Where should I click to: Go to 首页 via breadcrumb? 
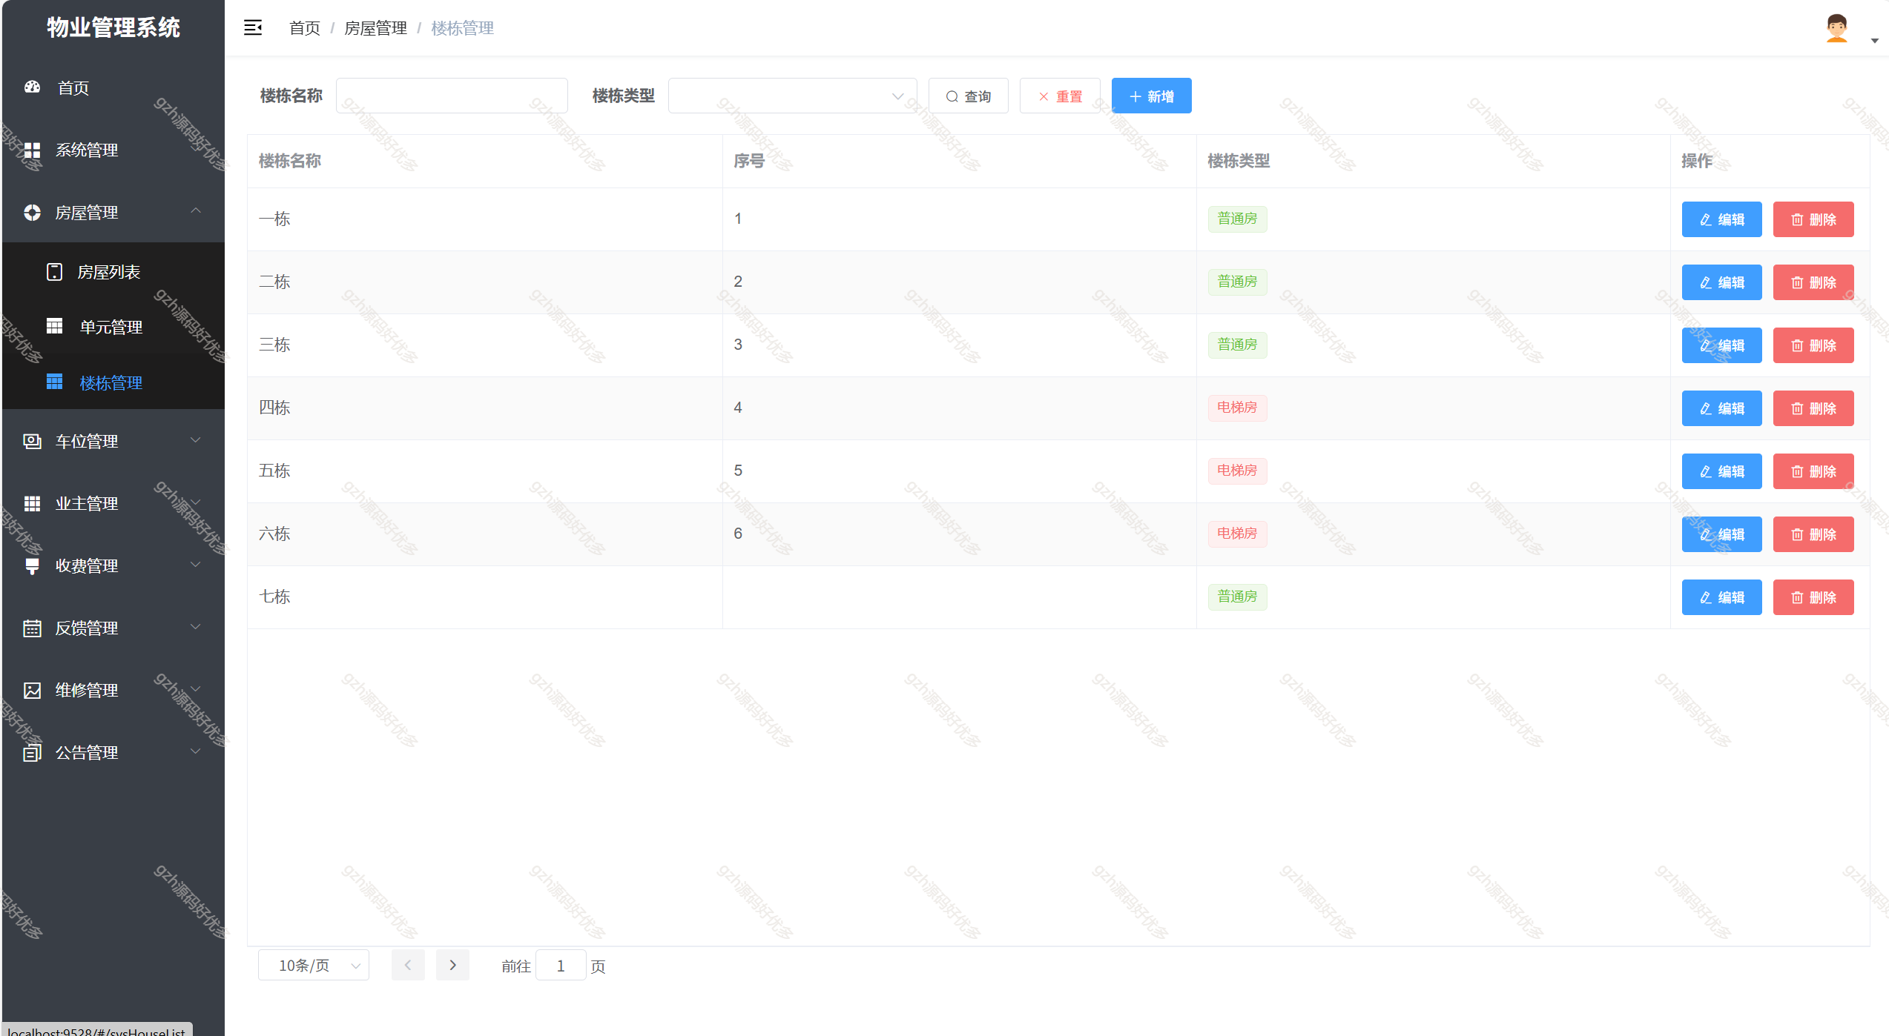(x=304, y=28)
